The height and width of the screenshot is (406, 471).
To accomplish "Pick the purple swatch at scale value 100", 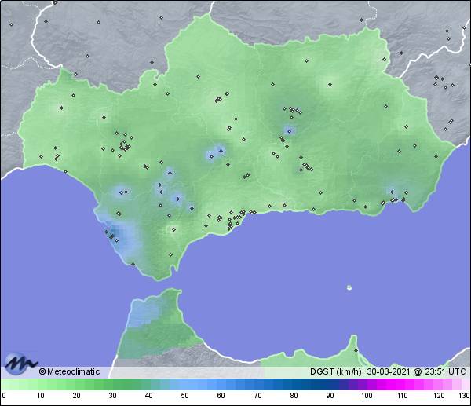I will [366, 384].
